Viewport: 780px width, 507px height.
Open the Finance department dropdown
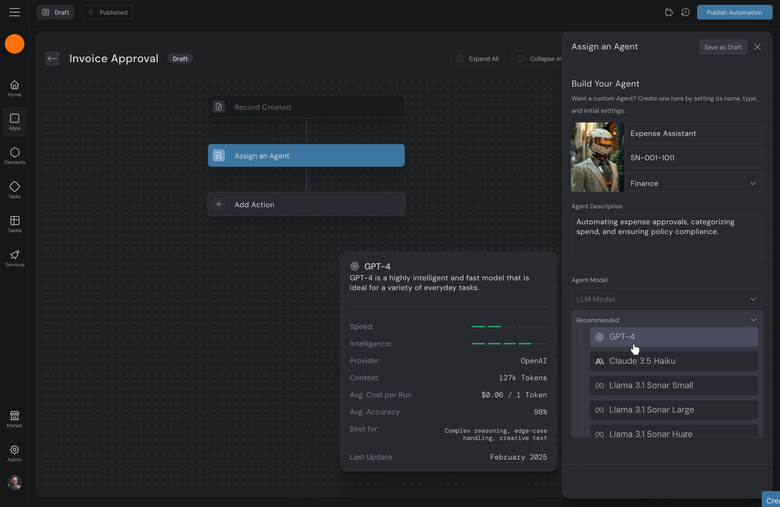click(x=694, y=183)
